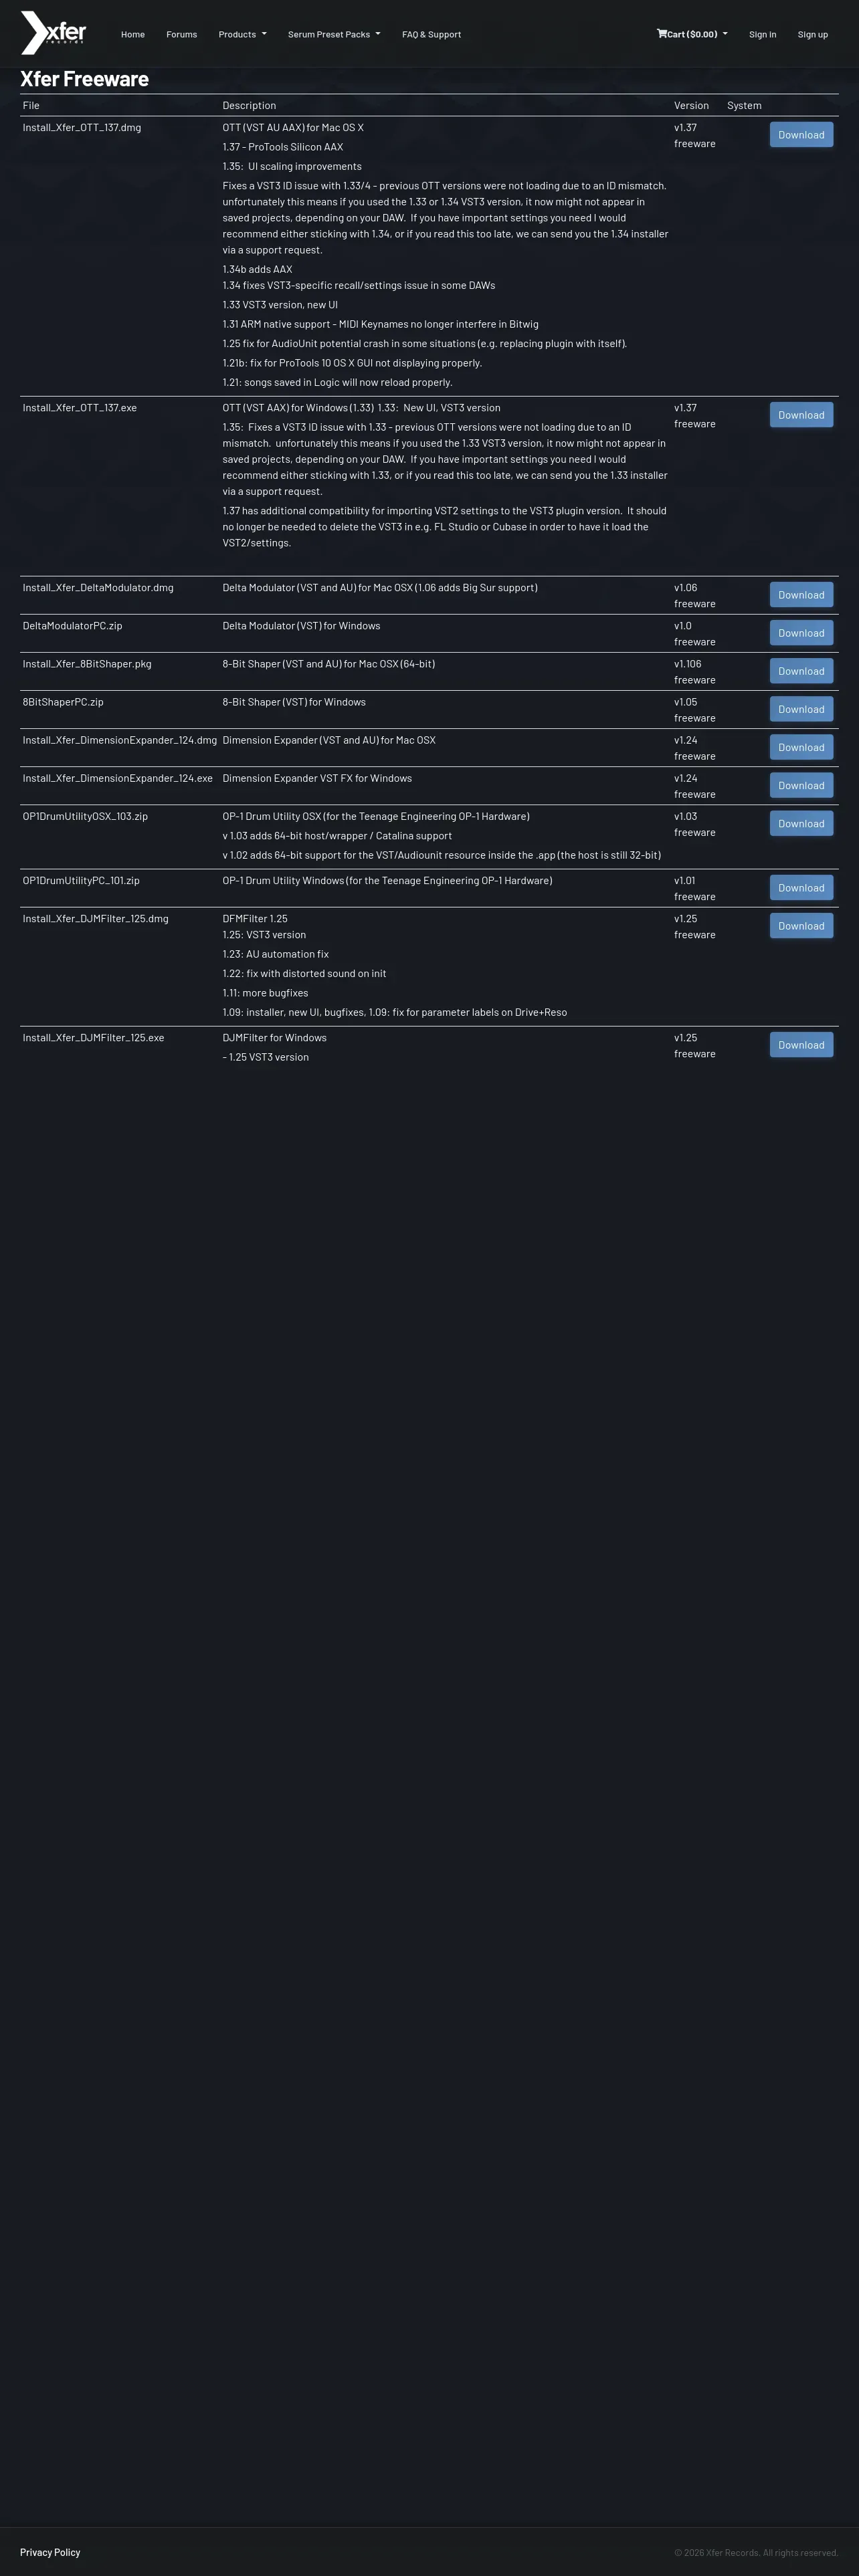Download Install_Xfer_DimensionExpander_124.exe
Viewport: 859px width, 2576px height.
pos(801,785)
